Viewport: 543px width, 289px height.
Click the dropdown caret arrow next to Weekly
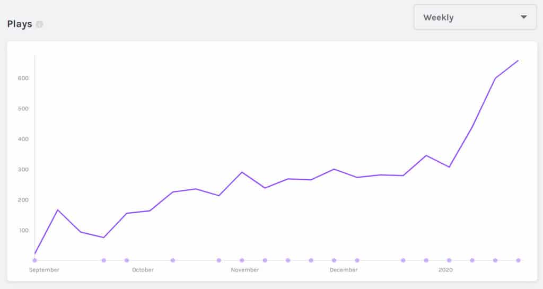click(524, 17)
